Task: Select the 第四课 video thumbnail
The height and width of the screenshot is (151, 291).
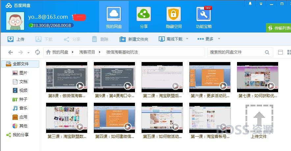Action: [x=114, y=118]
